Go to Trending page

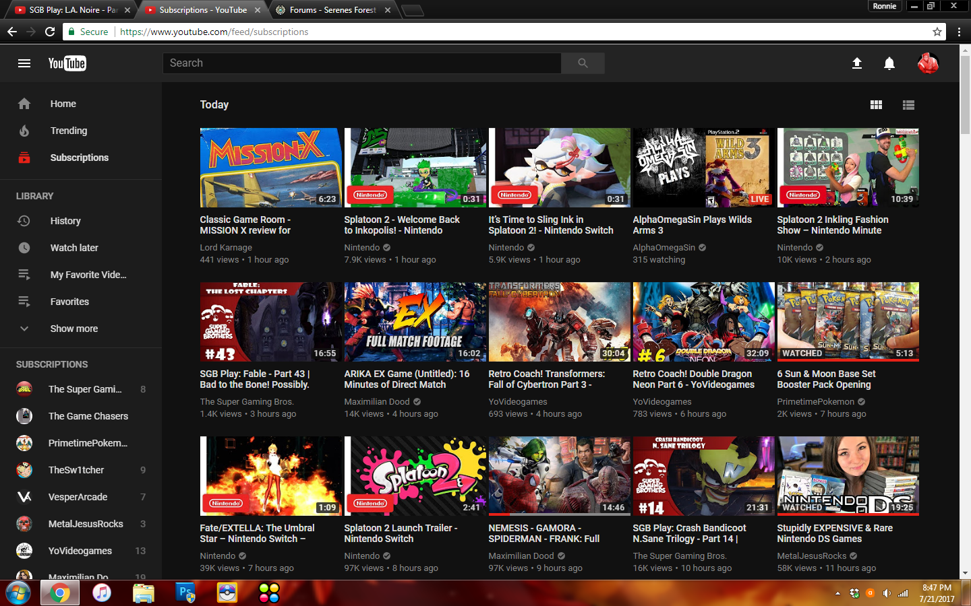(x=68, y=131)
